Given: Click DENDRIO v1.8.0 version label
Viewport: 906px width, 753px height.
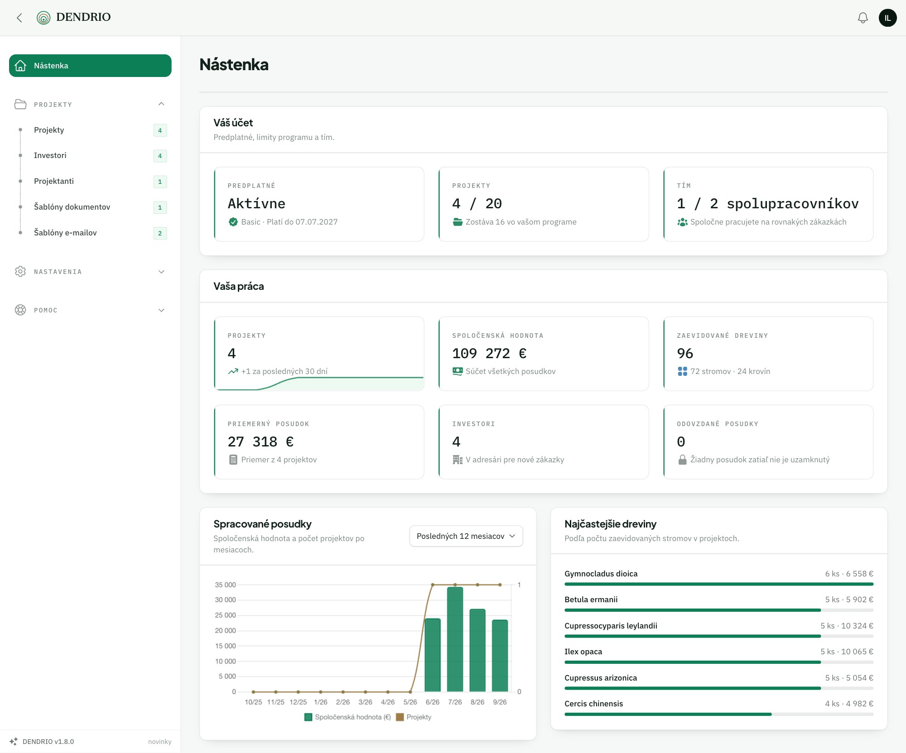Looking at the screenshot, I should click(48, 742).
